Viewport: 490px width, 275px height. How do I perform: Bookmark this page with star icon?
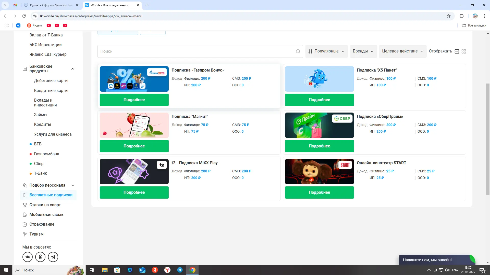(449, 16)
